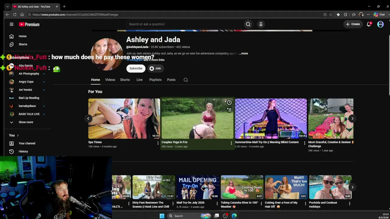Close the Ashley and Jada browser tab

coord(57,6)
